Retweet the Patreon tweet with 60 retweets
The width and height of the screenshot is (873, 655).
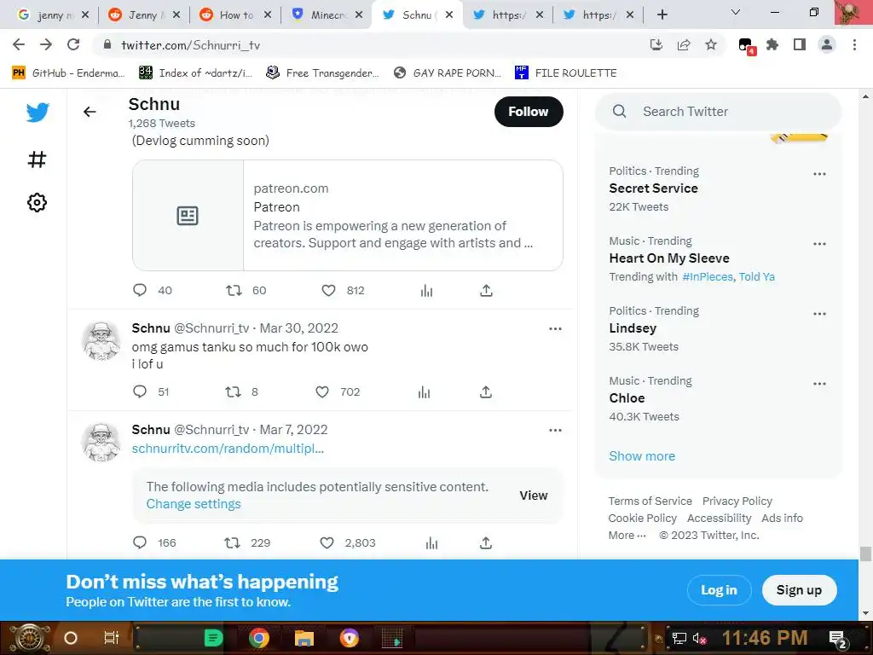click(x=234, y=290)
